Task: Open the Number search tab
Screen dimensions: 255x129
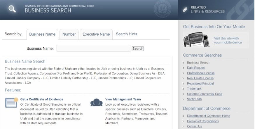Action: (x=69, y=34)
